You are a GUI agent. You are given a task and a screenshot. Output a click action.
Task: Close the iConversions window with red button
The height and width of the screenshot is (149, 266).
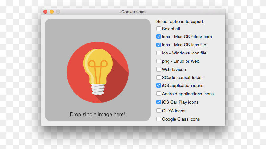click(x=45, y=12)
